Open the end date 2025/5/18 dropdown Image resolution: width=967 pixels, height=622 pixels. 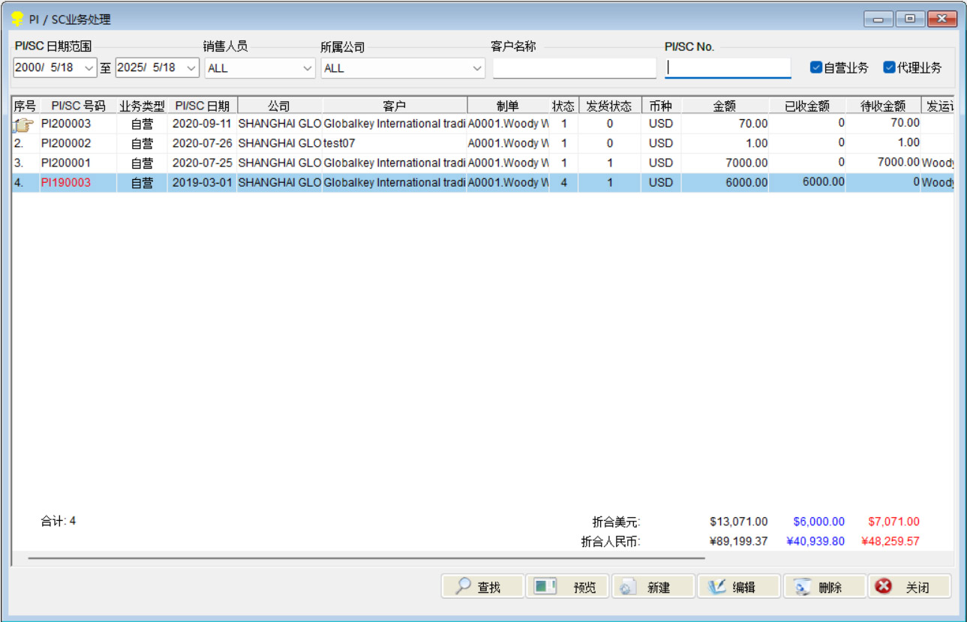click(191, 67)
